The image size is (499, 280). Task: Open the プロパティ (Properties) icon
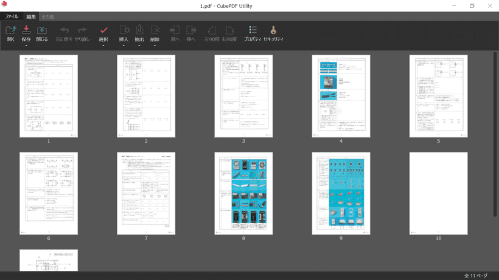(253, 30)
